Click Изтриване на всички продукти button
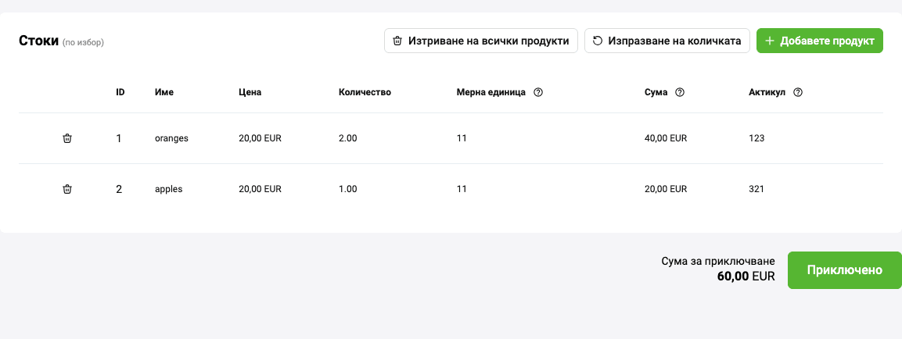 click(481, 41)
